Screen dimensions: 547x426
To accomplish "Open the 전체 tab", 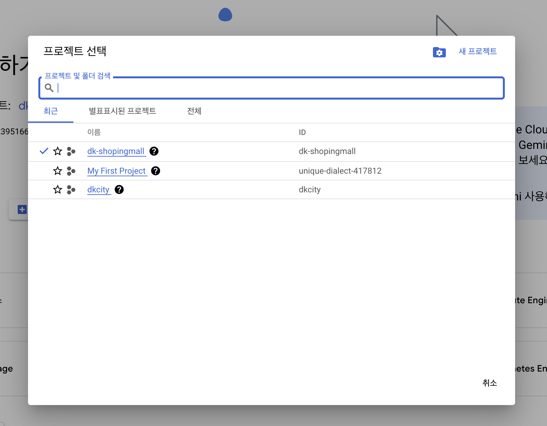I will tap(194, 111).
